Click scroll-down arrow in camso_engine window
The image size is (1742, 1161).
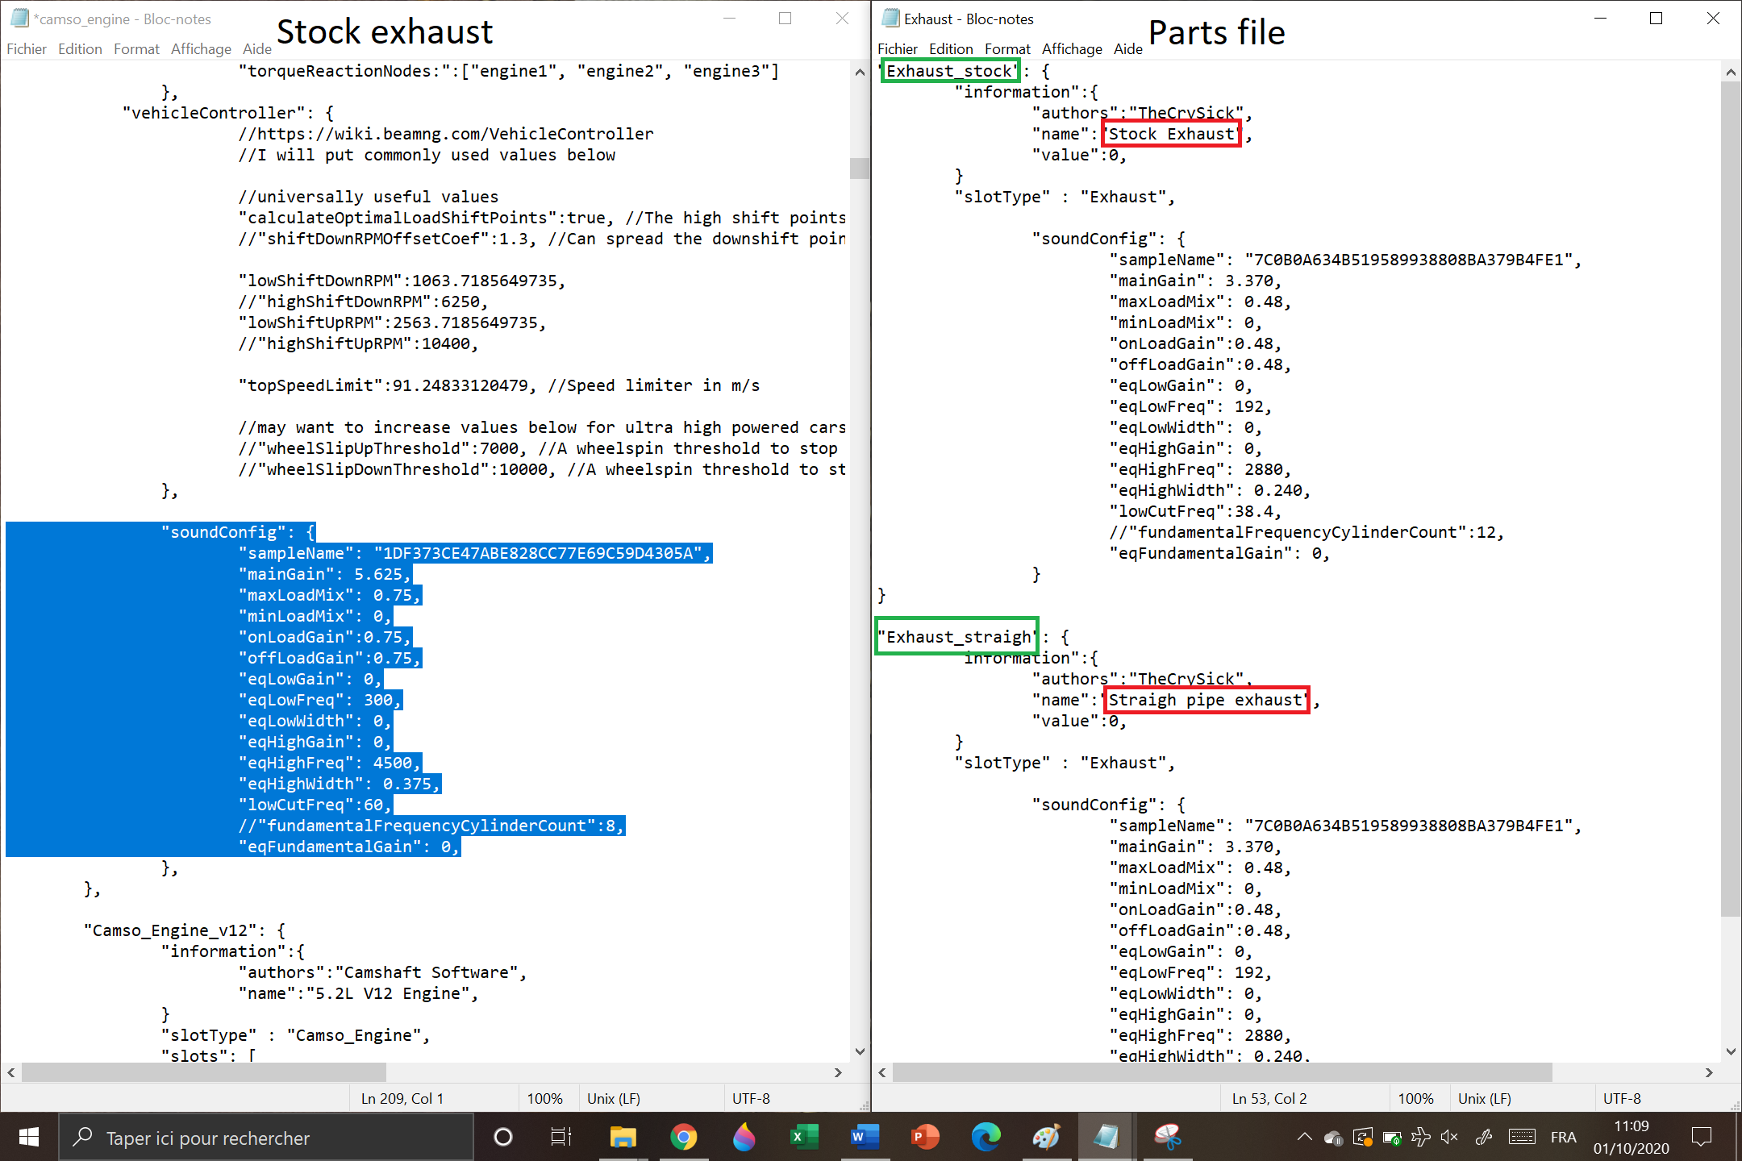point(860,1051)
